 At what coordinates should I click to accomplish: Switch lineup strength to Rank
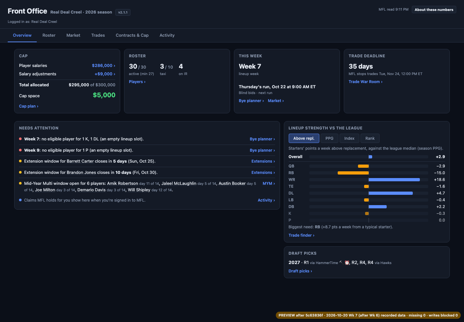coord(370,138)
